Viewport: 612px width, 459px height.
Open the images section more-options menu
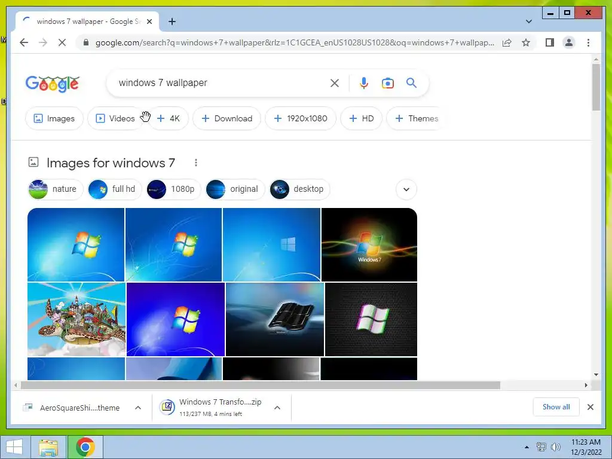pos(196,163)
